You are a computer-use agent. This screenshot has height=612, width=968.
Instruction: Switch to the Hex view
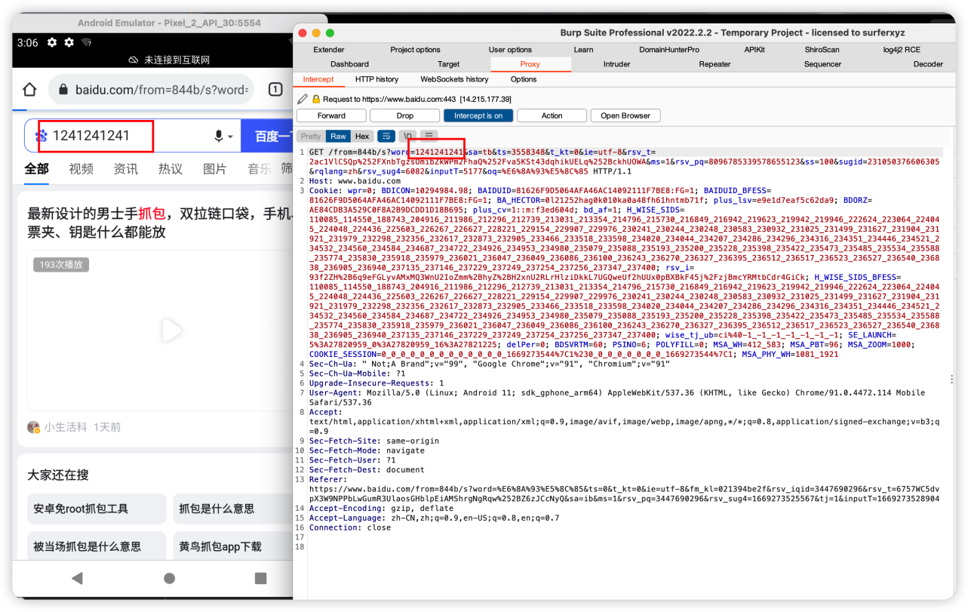coord(362,137)
